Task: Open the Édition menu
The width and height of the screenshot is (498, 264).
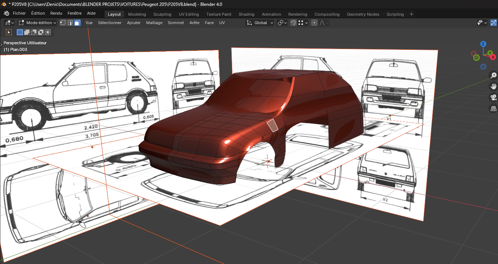Action: [x=38, y=13]
